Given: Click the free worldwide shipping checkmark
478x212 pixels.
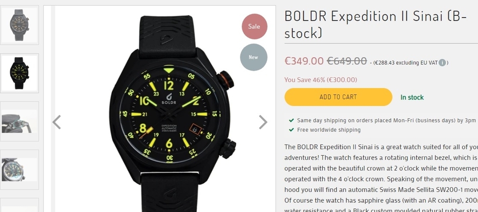Looking at the screenshot, I should coord(292,130).
